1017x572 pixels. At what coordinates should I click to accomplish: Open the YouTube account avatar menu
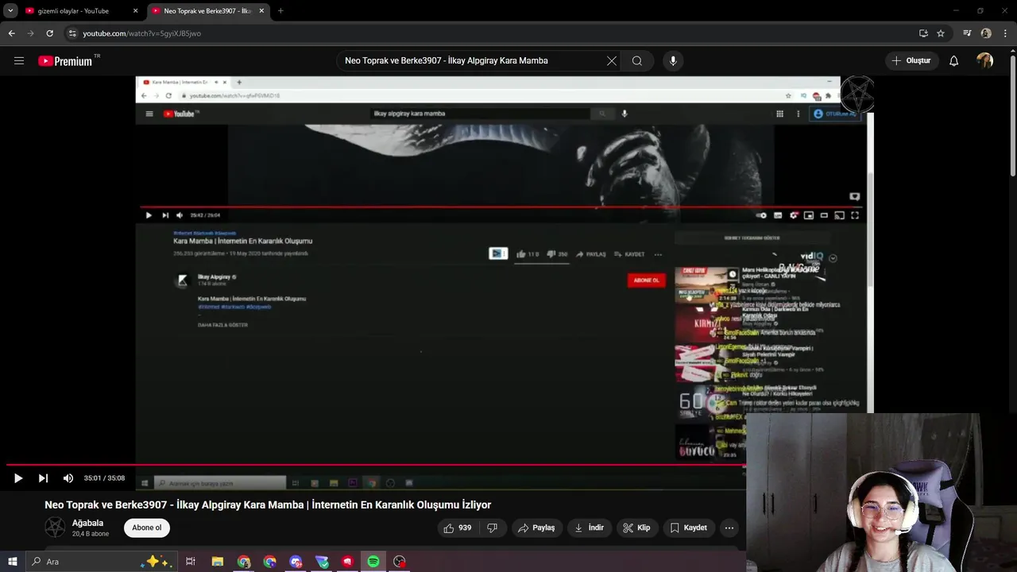coord(984,60)
